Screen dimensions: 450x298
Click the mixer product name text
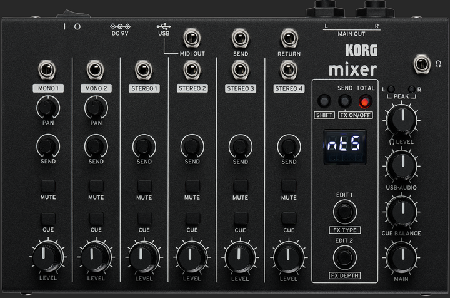click(352, 69)
